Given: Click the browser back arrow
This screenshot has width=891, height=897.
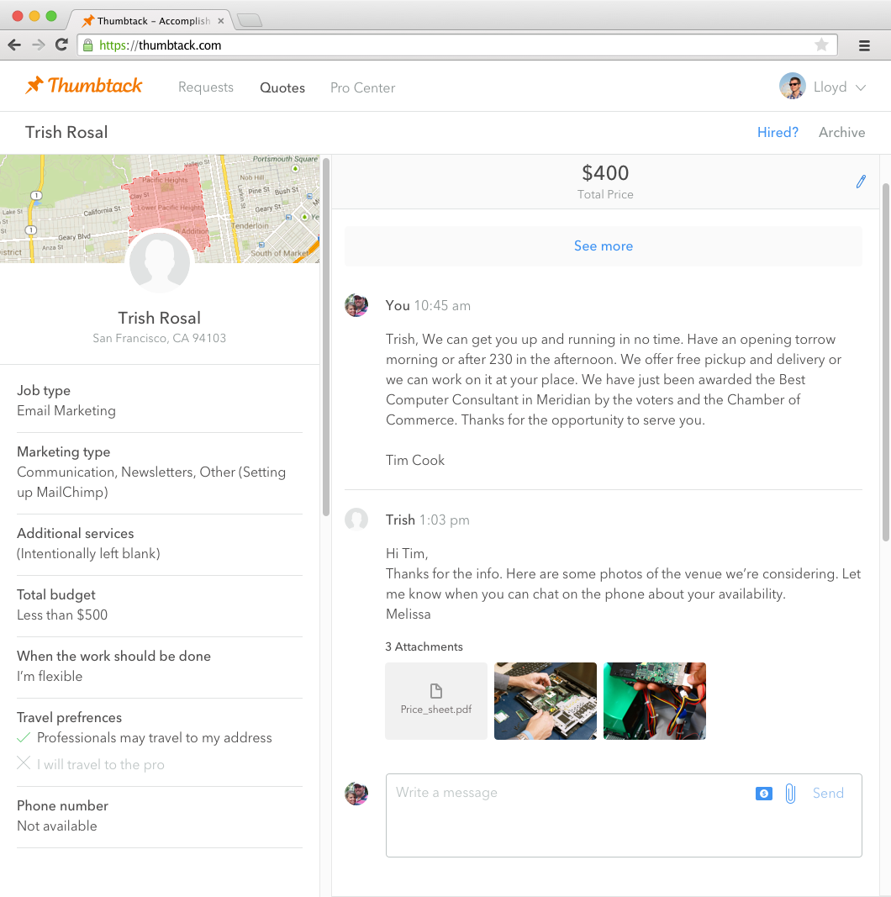Looking at the screenshot, I should [x=14, y=45].
